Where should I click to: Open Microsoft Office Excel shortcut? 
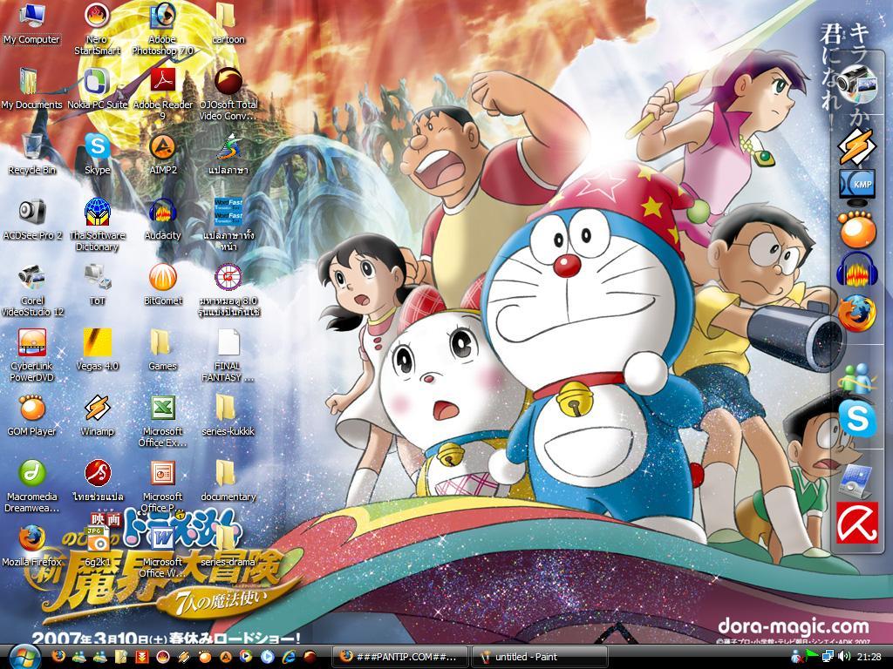163,422
